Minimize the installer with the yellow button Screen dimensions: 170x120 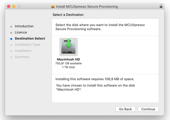point(14,6)
